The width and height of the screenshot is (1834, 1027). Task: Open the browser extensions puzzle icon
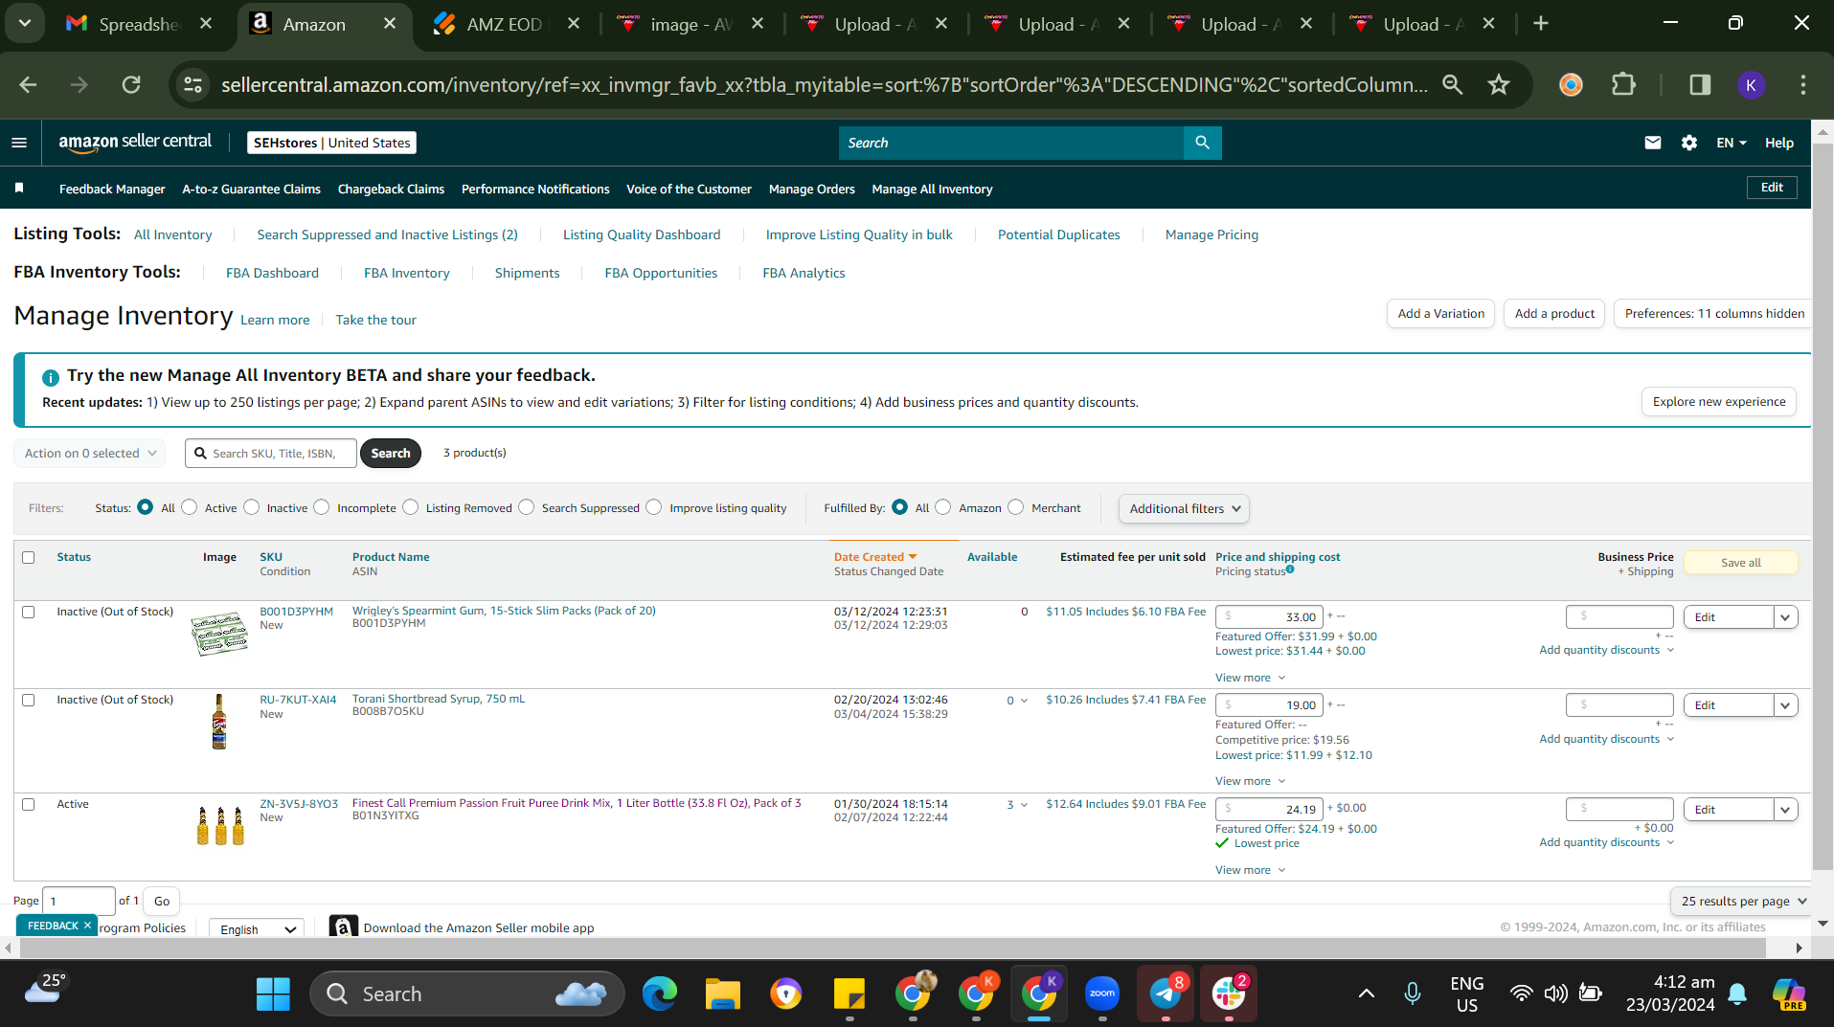pos(1623,85)
